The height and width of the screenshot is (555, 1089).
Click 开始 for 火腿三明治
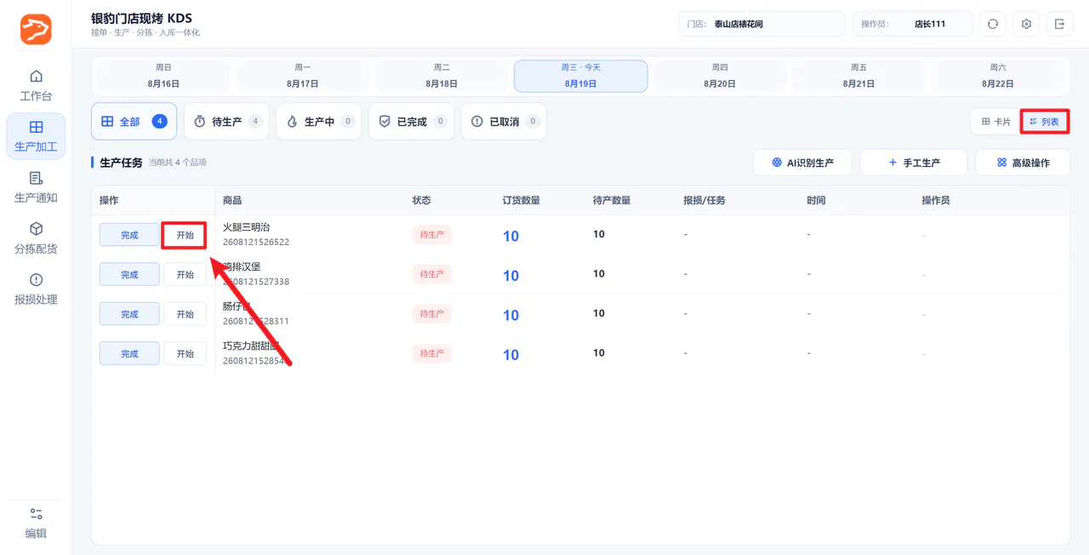pos(185,235)
